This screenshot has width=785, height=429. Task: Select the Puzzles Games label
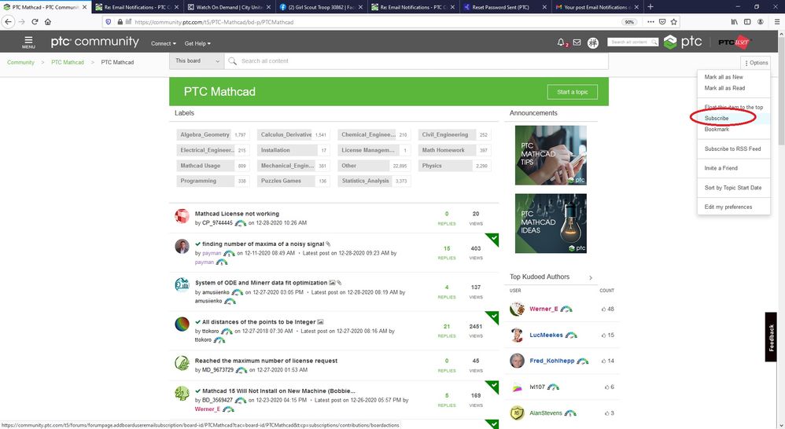click(x=281, y=181)
